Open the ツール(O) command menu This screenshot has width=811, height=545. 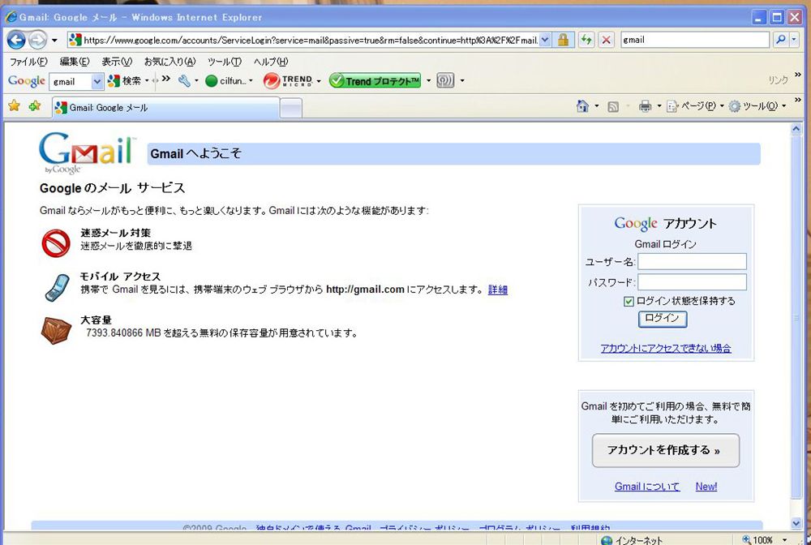tap(757, 106)
